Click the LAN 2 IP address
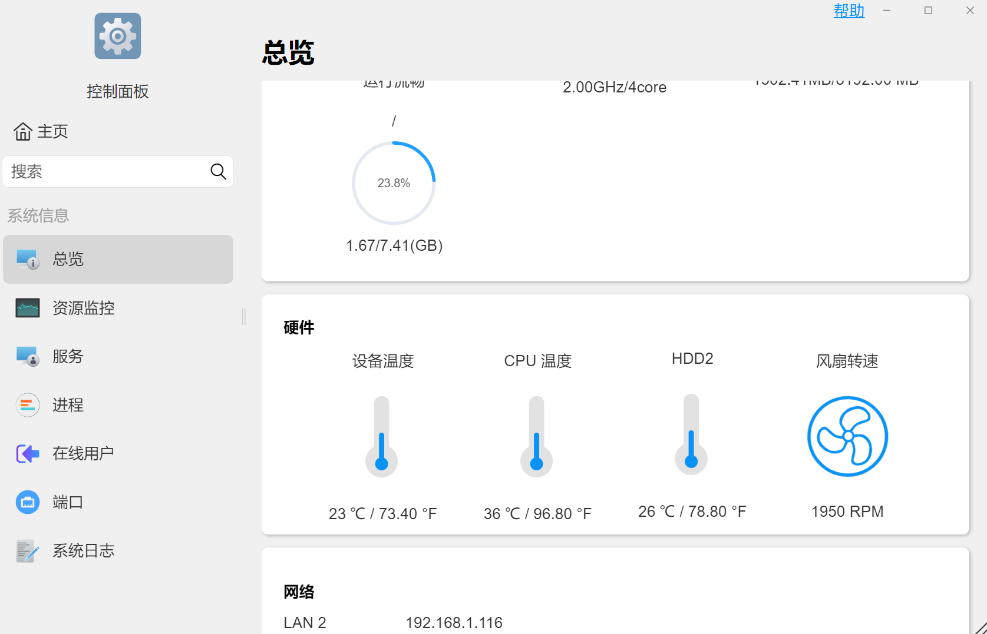The width and height of the screenshot is (987, 634). click(x=454, y=622)
